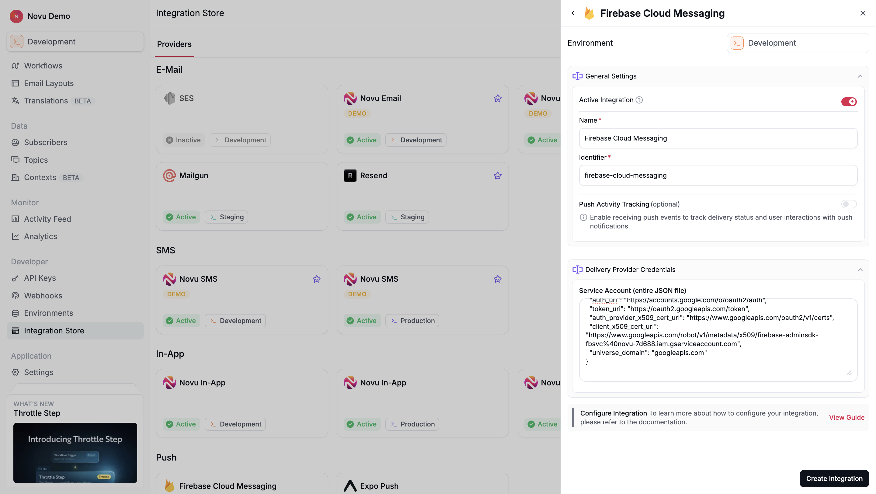Click the Mailgun provider logo
Screen dimensions: 876x494
pyautogui.click(x=169, y=176)
